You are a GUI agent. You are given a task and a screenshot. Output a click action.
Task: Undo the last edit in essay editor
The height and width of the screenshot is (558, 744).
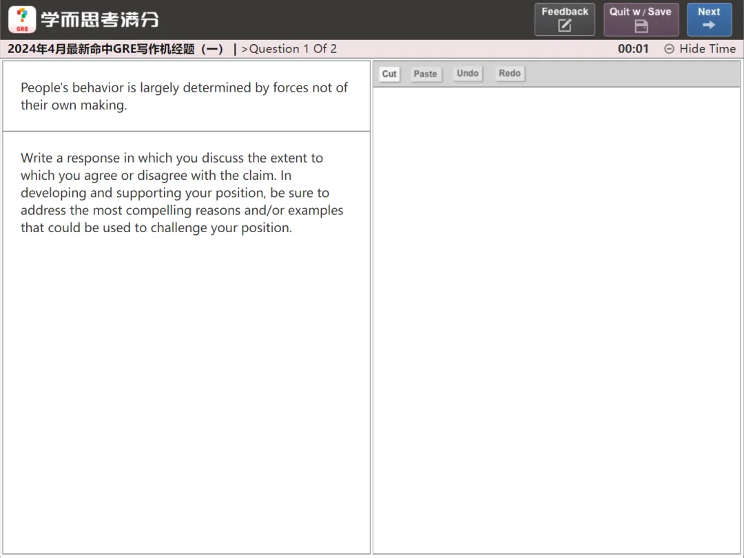tap(468, 74)
